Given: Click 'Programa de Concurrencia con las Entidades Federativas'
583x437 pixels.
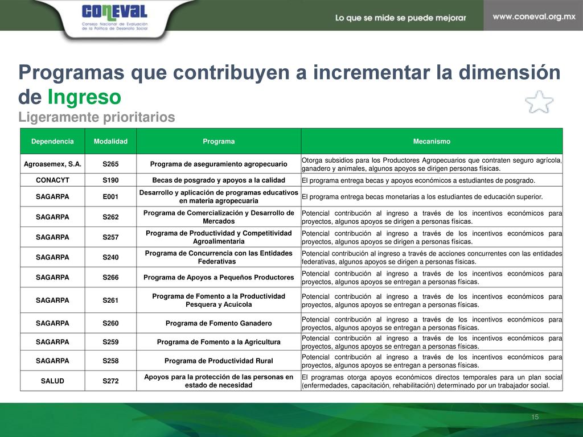Looking at the screenshot, I should (219, 257).
